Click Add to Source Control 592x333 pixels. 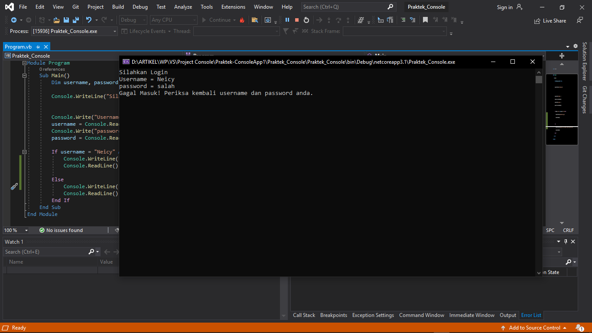pyautogui.click(x=534, y=328)
